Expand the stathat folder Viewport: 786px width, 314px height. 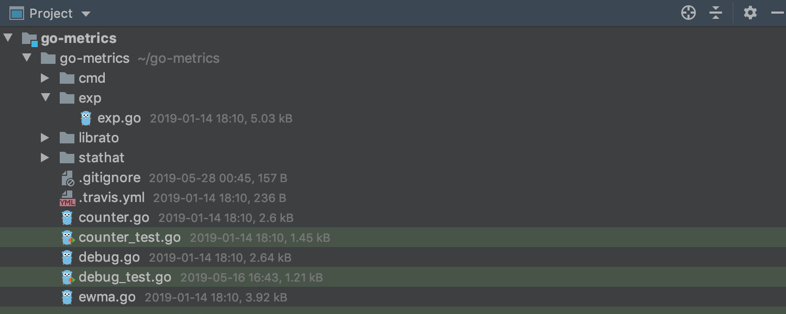(x=45, y=158)
